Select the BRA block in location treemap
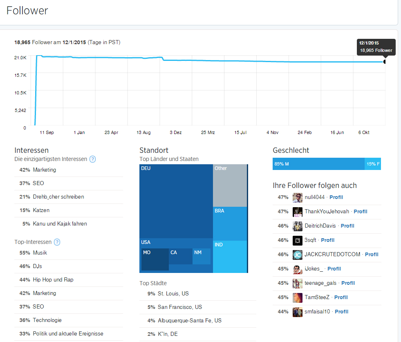The image size is (401, 342). 230,224
